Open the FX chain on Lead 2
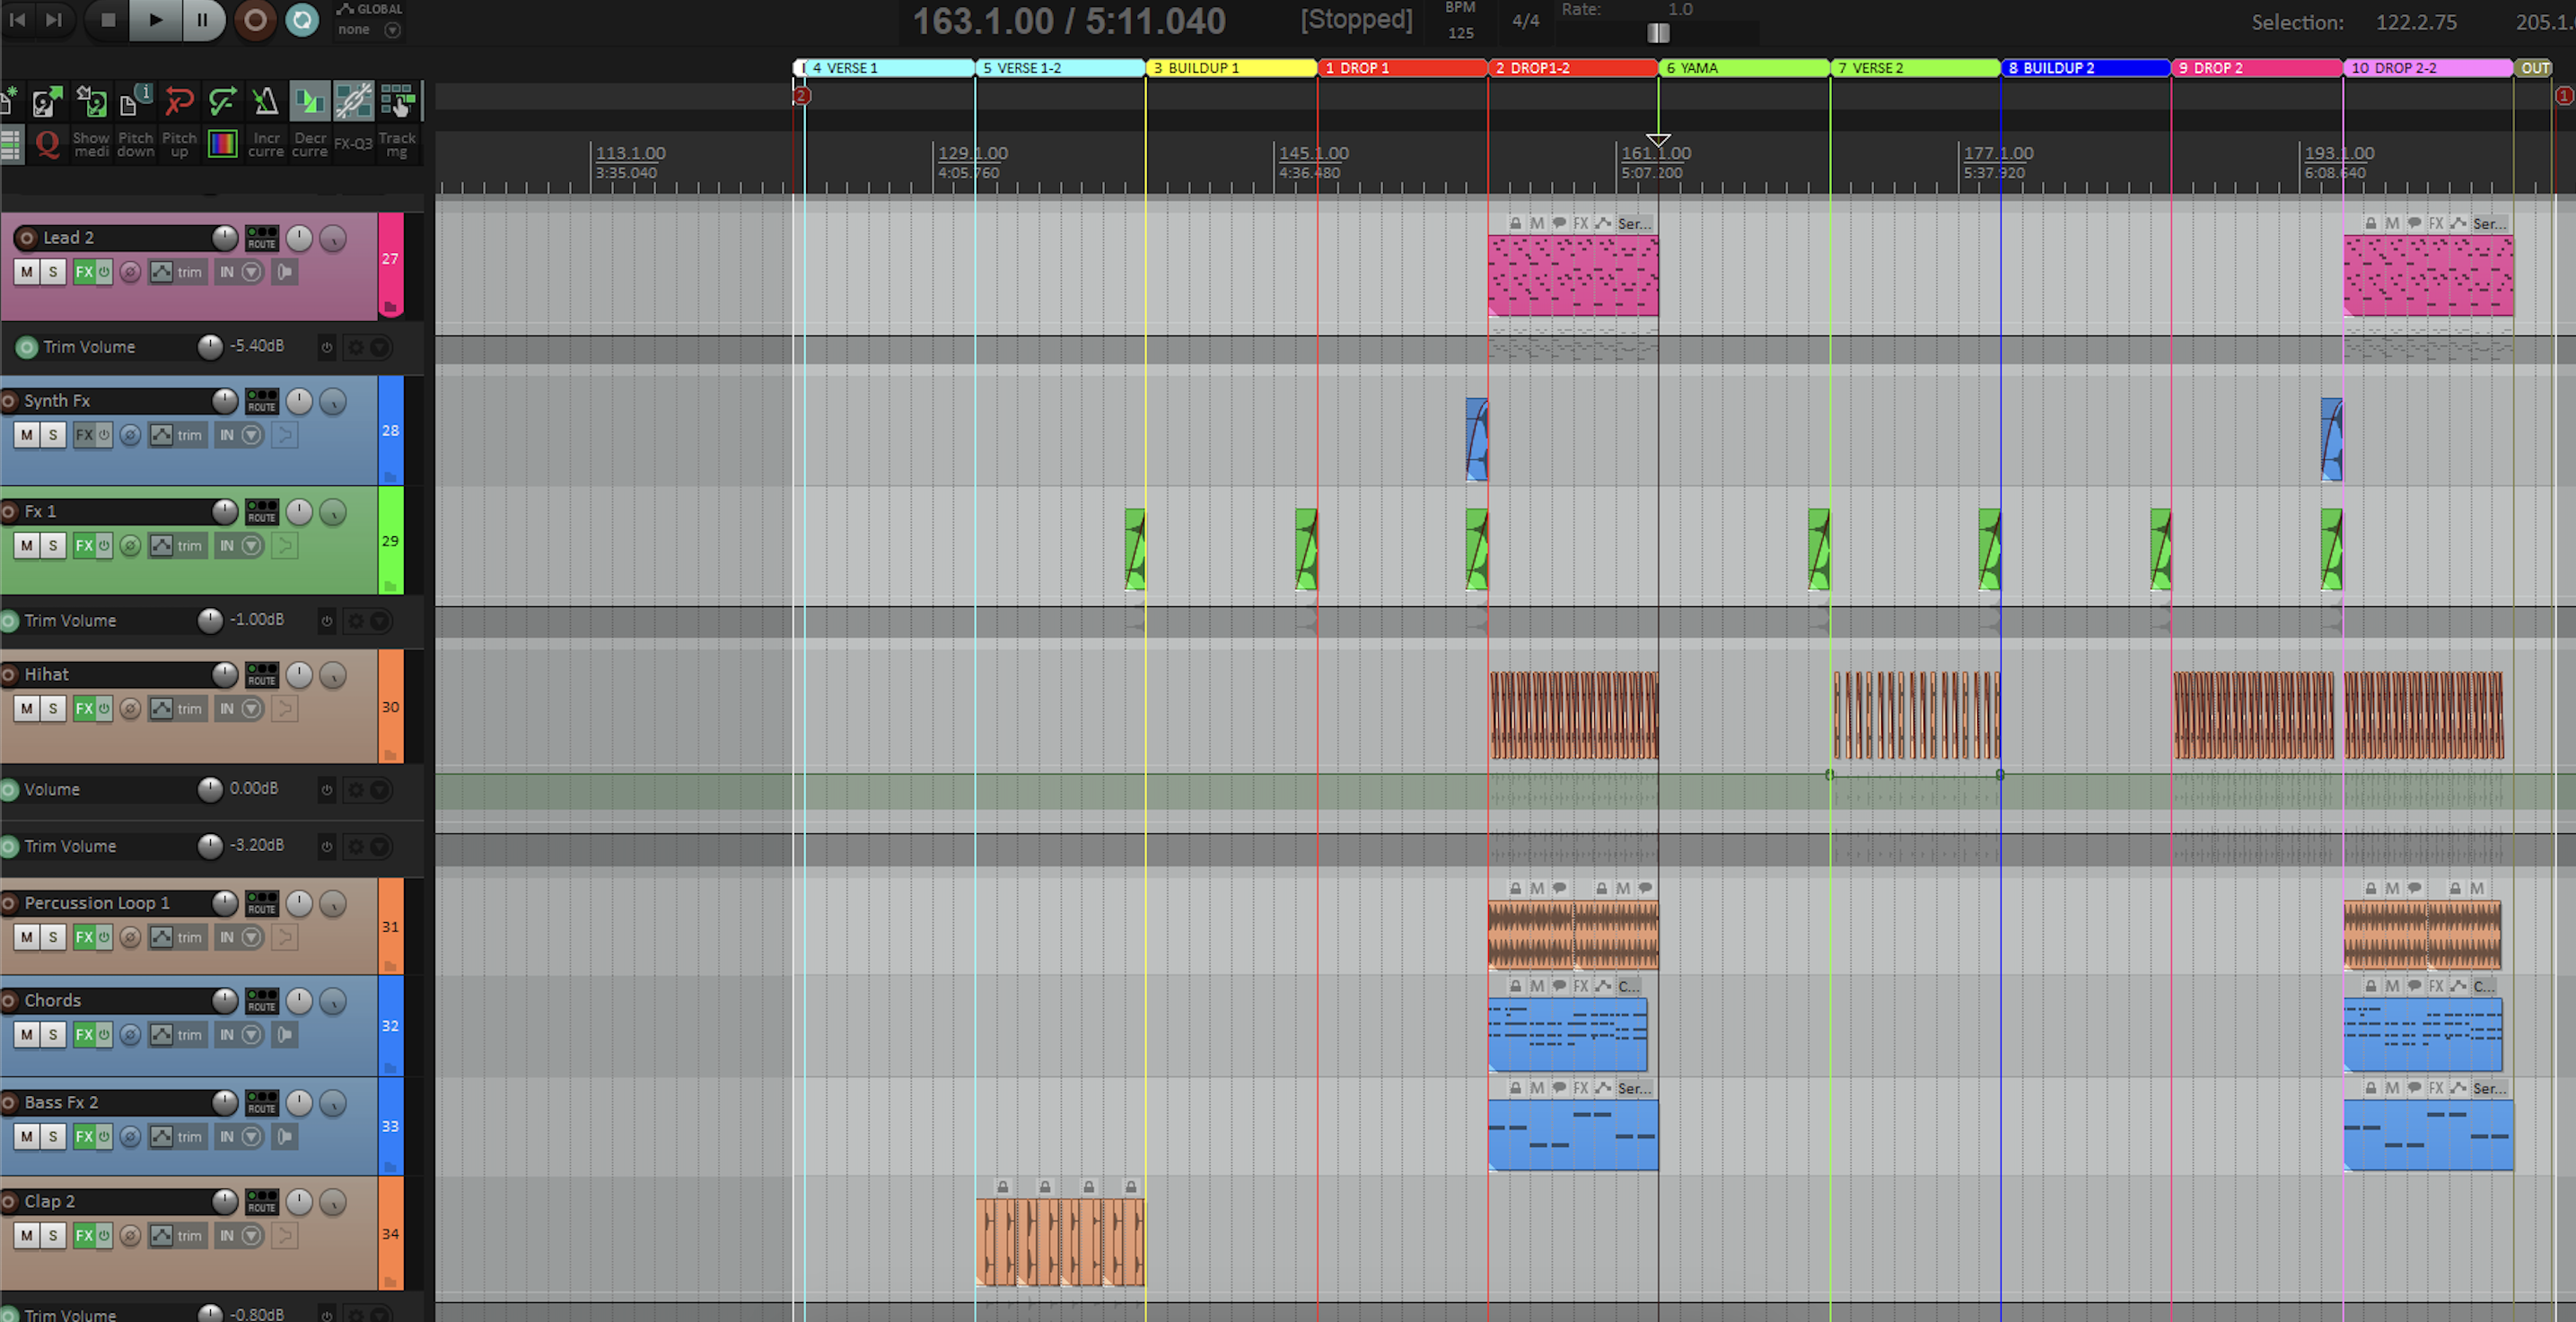Image resolution: width=2576 pixels, height=1322 pixels. point(84,272)
